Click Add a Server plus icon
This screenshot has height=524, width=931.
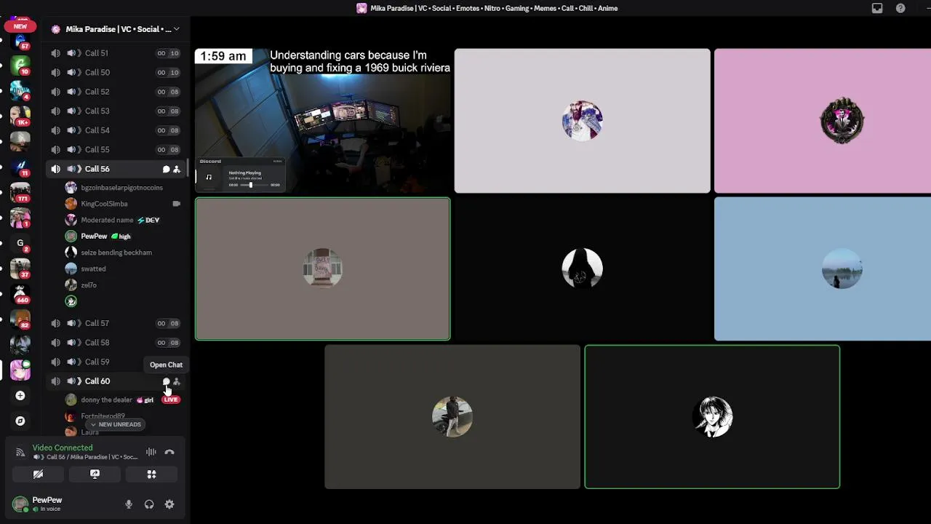pyautogui.click(x=20, y=396)
